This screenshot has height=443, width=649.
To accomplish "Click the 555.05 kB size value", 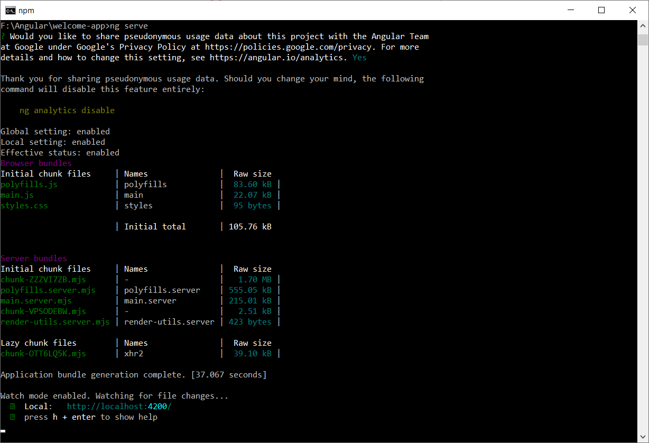I will click(x=251, y=290).
